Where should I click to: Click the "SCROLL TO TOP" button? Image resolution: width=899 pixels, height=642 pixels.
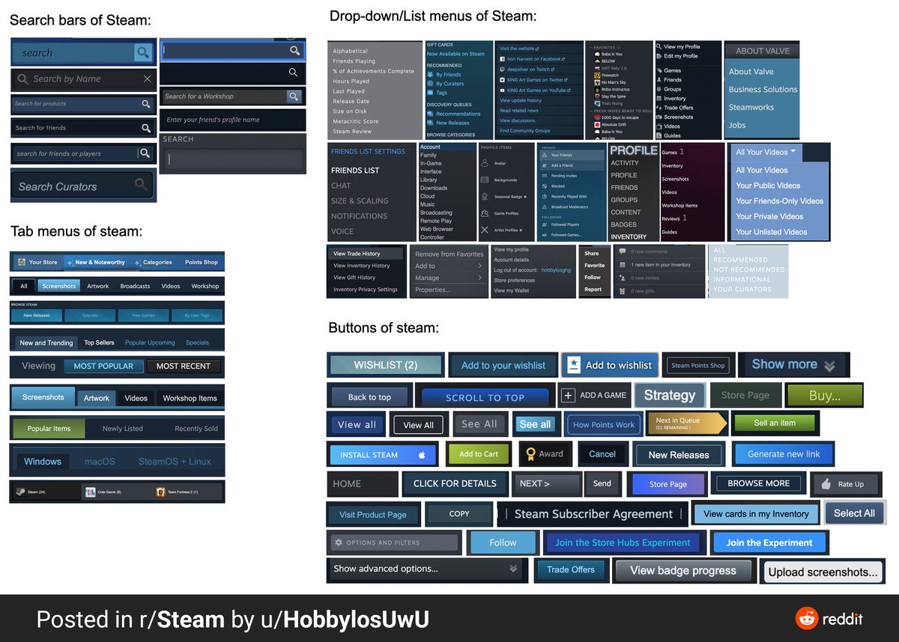pos(485,397)
